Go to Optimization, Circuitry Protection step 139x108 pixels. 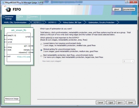tap(101, 22)
